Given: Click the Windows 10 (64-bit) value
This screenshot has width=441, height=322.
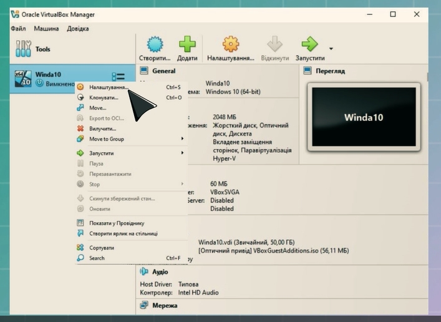Looking at the screenshot, I should tap(233, 92).
